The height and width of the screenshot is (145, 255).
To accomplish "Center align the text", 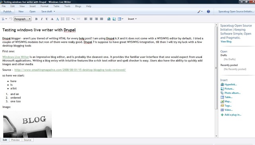I will [91, 19].
